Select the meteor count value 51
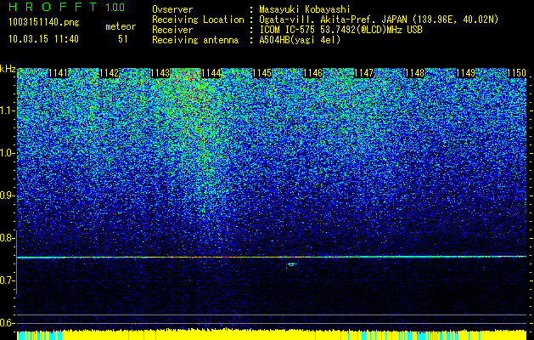 point(123,39)
